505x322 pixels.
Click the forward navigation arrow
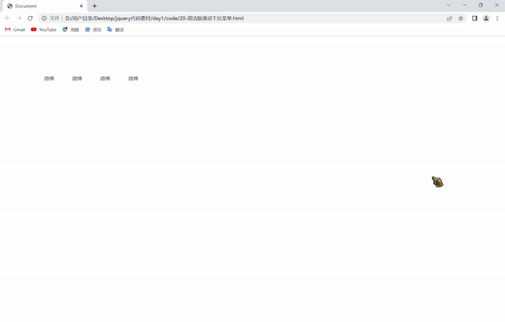[19, 18]
